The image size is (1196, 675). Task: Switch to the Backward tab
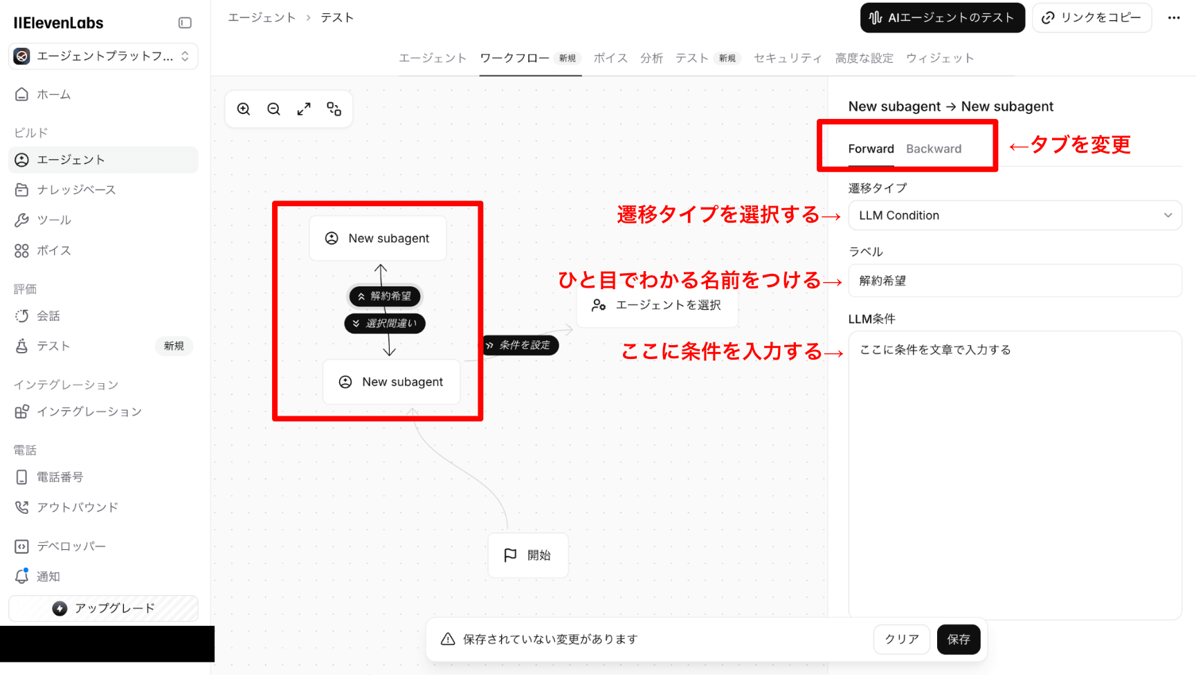click(933, 149)
